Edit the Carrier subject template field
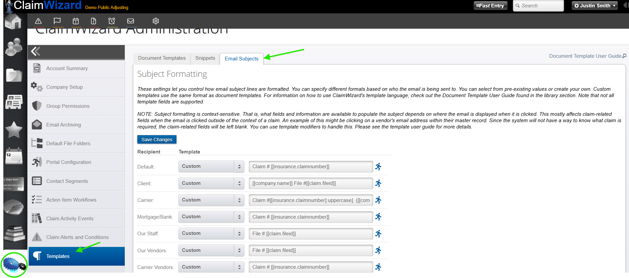 point(311,200)
